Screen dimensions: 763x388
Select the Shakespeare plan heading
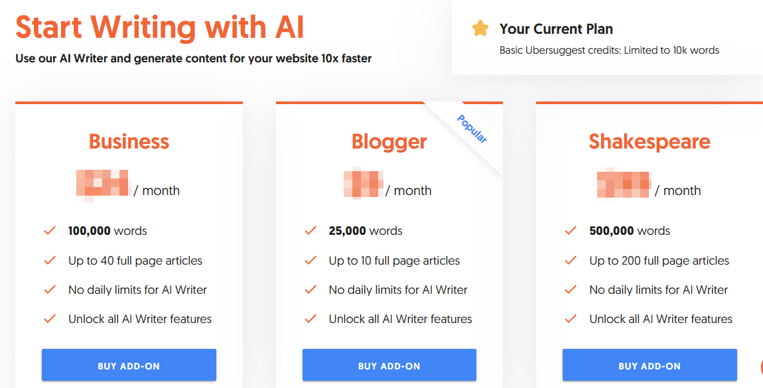[650, 141]
